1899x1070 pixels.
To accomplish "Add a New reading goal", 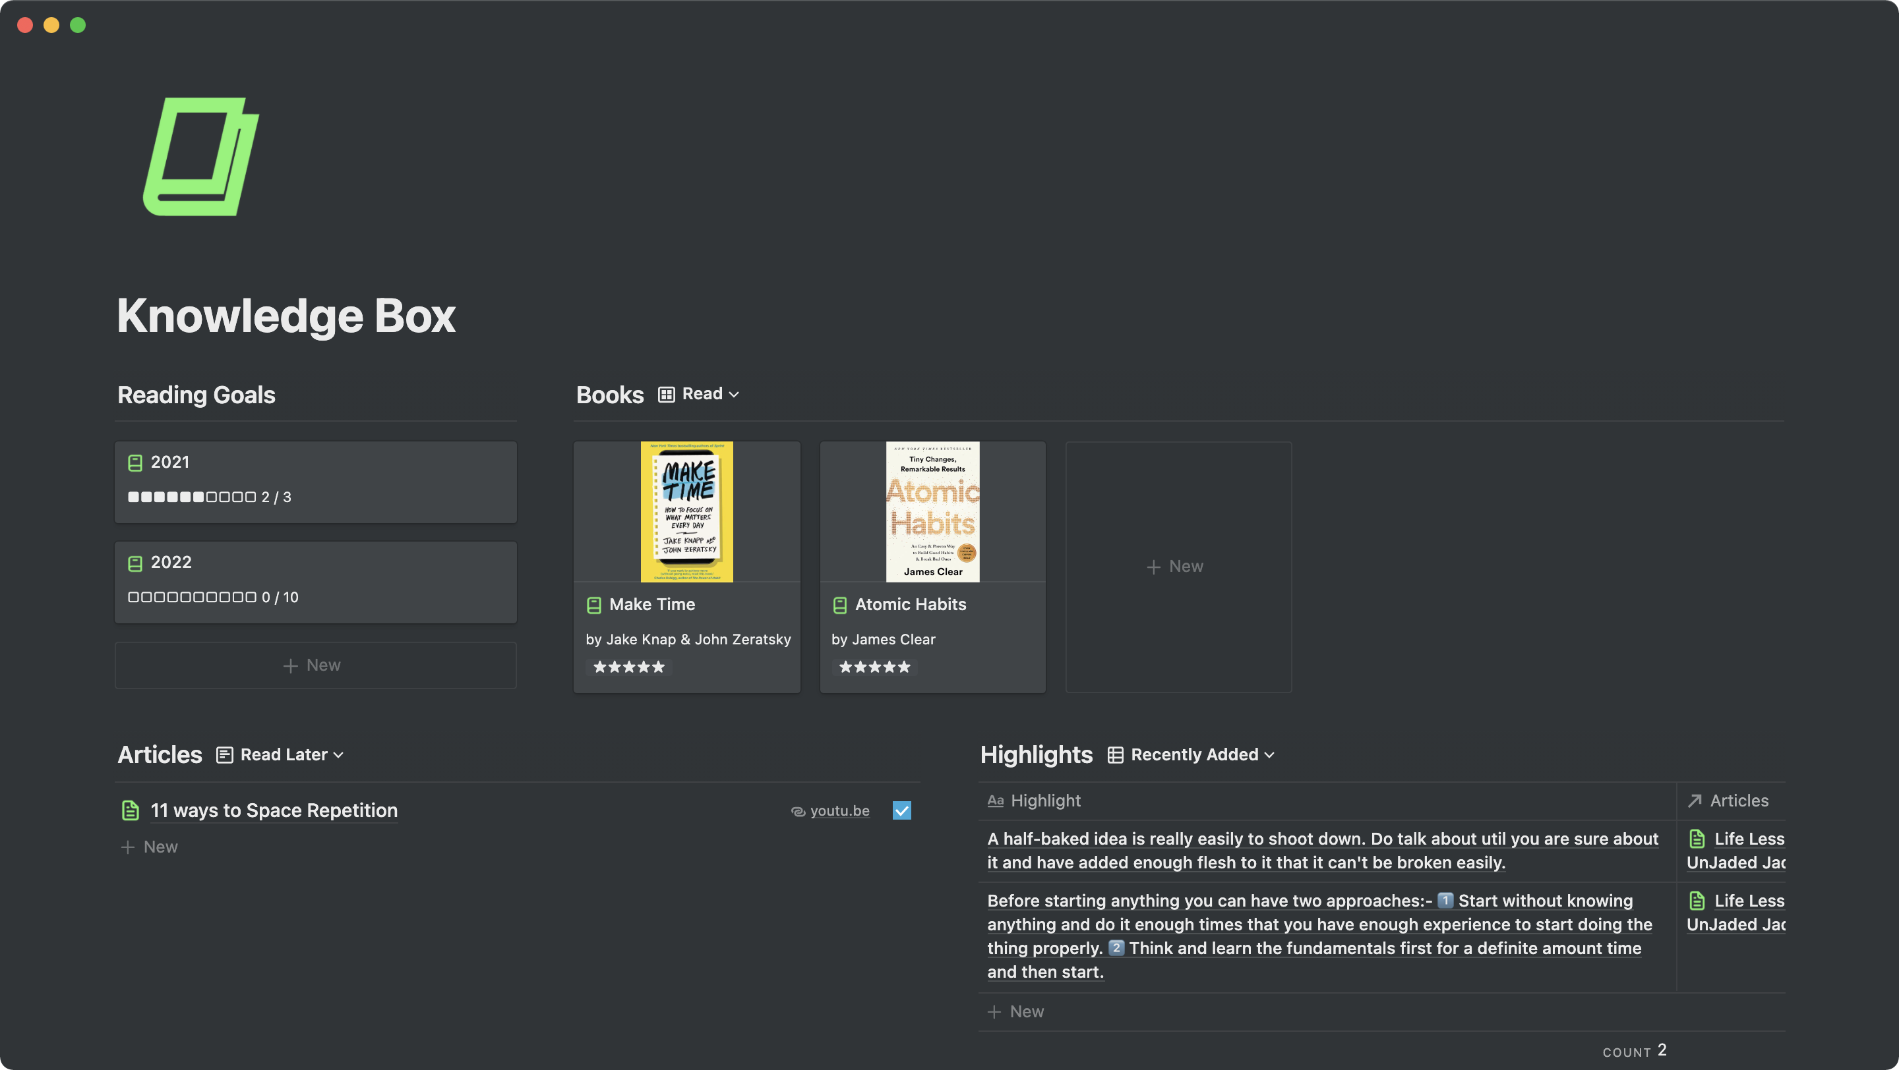I will [x=315, y=665].
